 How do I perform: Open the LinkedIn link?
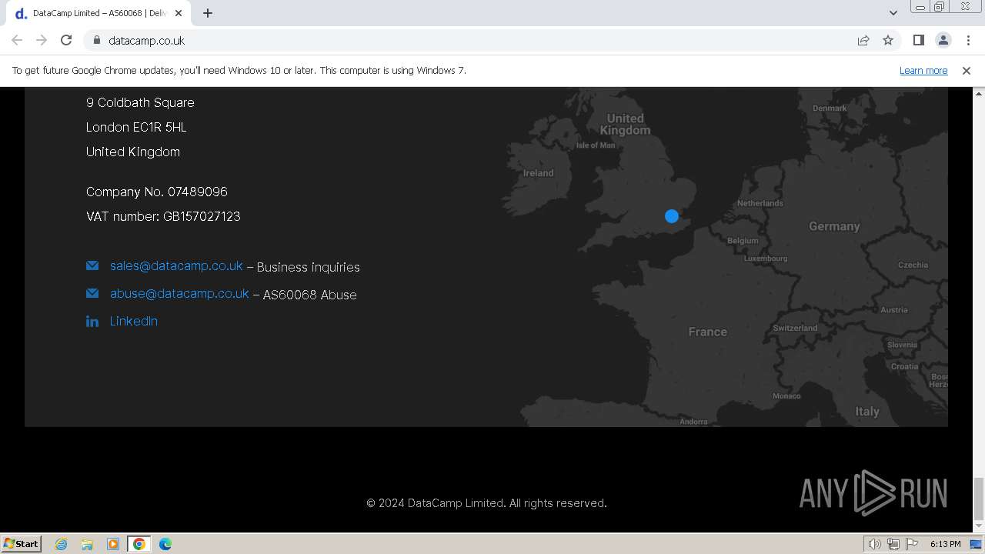point(134,321)
